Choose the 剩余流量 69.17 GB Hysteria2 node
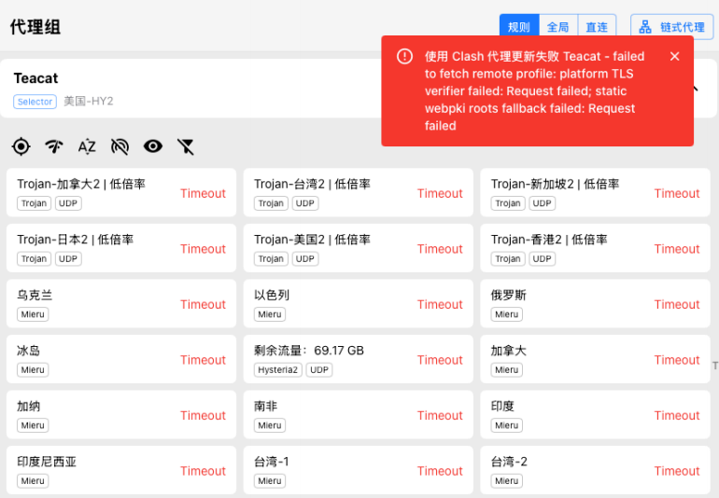Image resolution: width=719 pixels, height=498 pixels. tap(359, 359)
